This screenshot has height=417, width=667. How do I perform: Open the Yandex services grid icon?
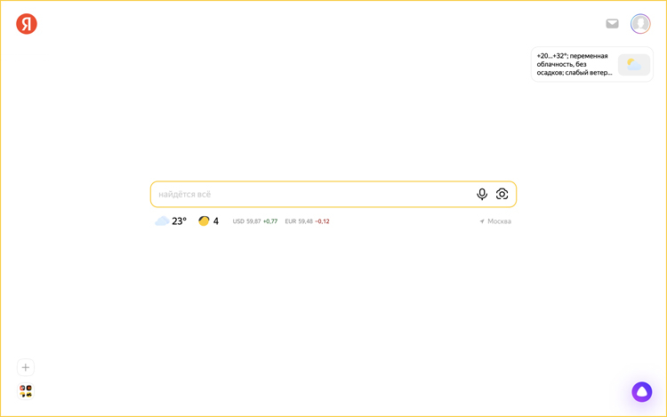(x=26, y=391)
